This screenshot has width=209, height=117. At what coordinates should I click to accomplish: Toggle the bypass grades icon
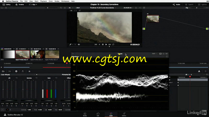click(144, 8)
